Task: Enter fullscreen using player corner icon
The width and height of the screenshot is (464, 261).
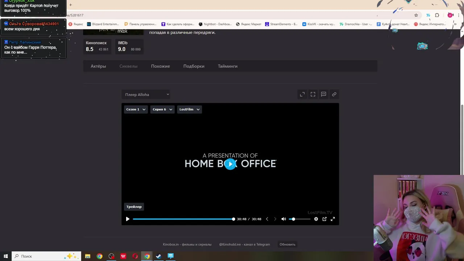Action: pyautogui.click(x=333, y=219)
